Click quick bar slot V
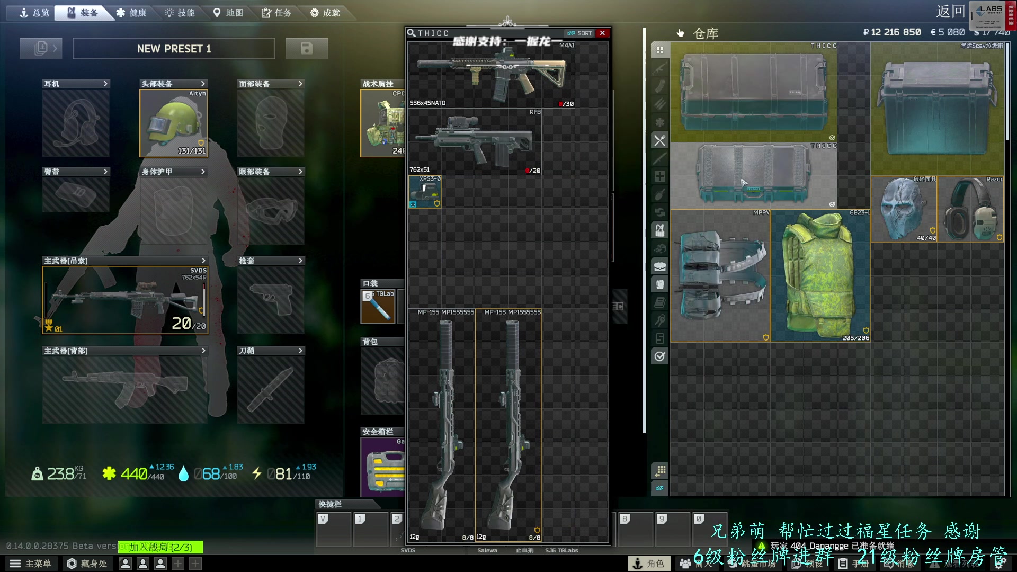The image size is (1017, 572). point(334,529)
